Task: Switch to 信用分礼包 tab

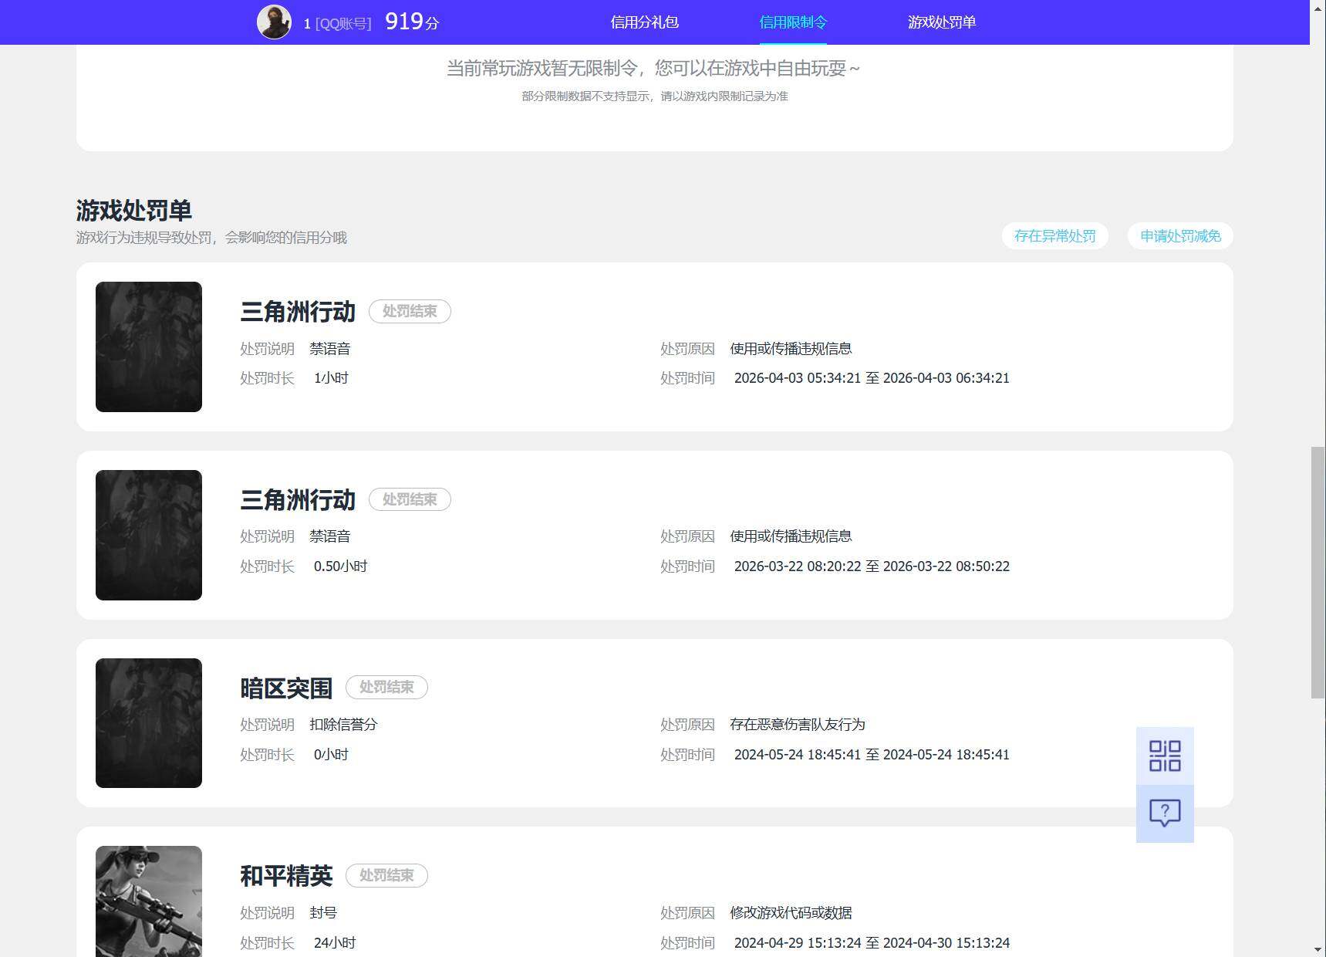Action: pos(644,22)
